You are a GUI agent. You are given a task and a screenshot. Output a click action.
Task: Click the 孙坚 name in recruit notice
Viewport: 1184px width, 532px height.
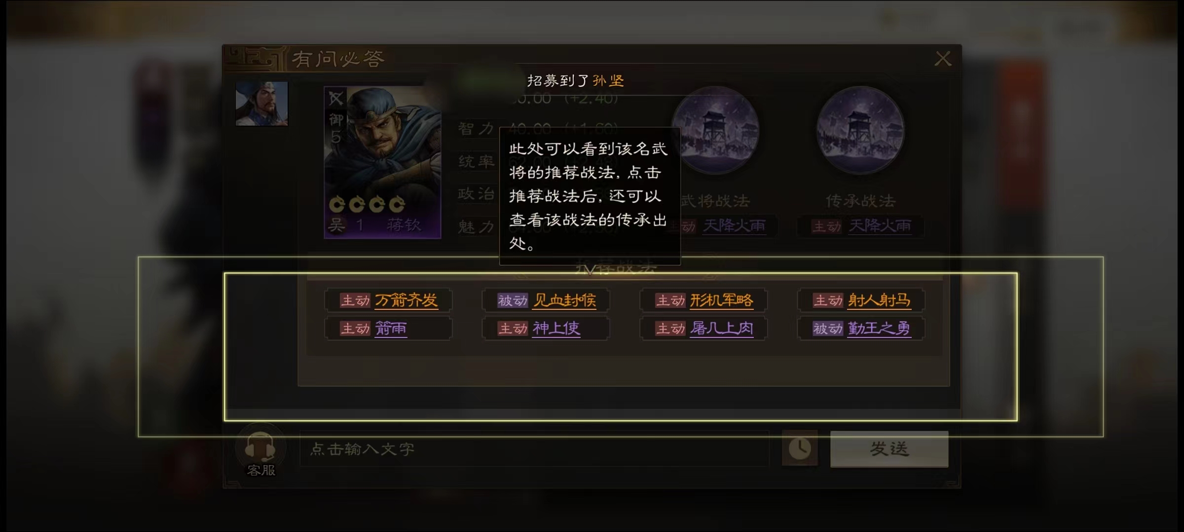click(x=608, y=80)
